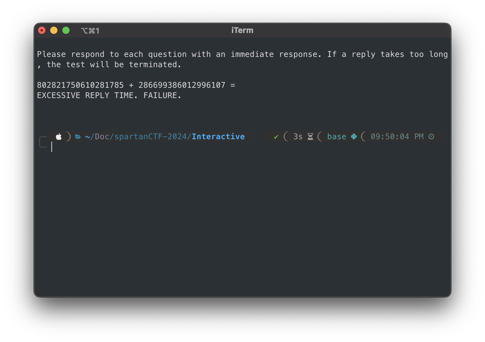Click the 'the test will be terminated.' line

(109, 64)
